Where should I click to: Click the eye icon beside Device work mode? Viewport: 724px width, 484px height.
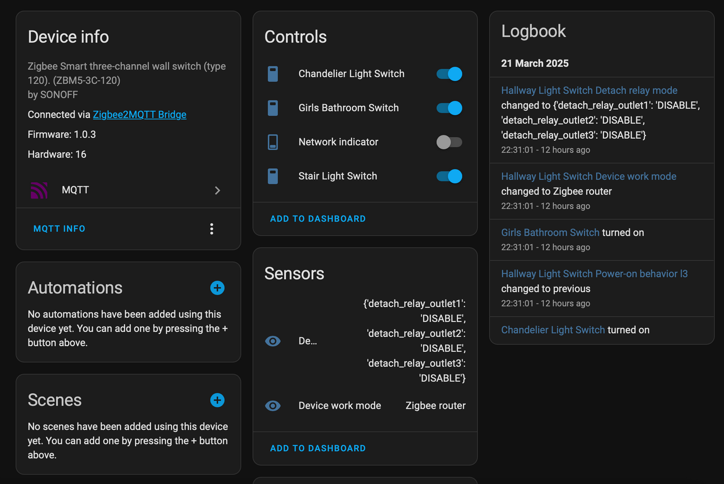(x=273, y=406)
